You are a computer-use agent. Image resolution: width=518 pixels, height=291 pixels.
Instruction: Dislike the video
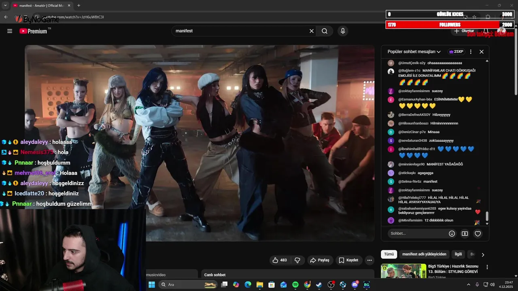297,260
